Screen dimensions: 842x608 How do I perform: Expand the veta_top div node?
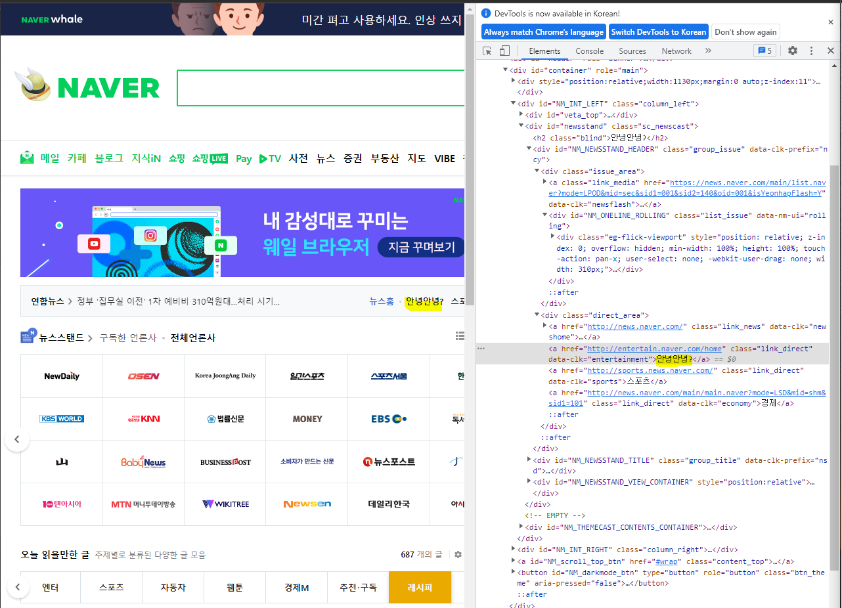(521, 115)
